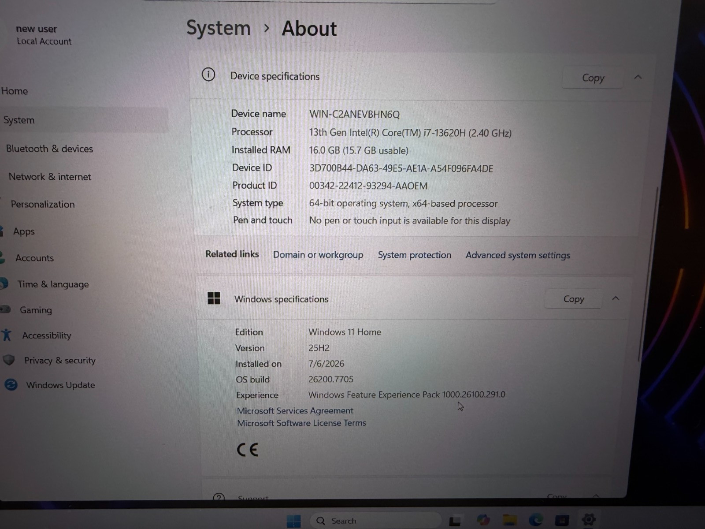Open Task View from the taskbar

455,521
